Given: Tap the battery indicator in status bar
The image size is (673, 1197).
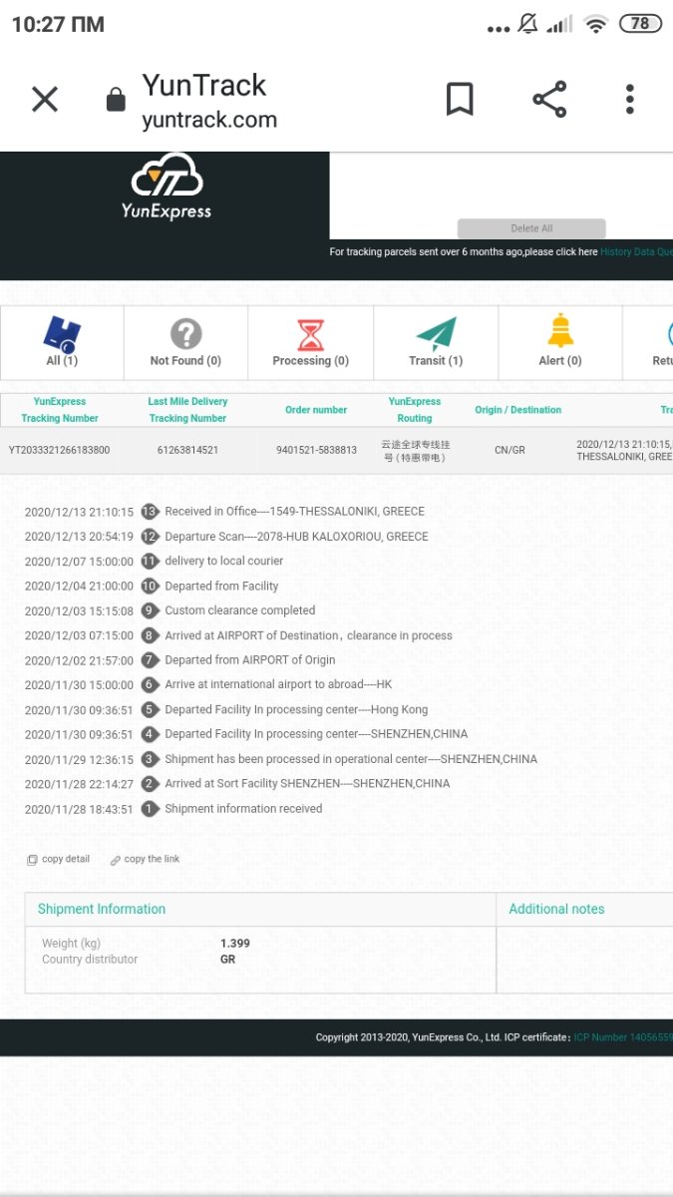Looking at the screenshot, I should coord(640,23).
